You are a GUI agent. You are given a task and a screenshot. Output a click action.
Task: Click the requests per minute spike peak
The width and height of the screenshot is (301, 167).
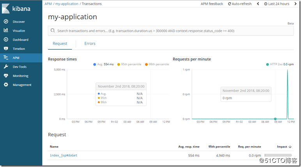click(287, 70)
